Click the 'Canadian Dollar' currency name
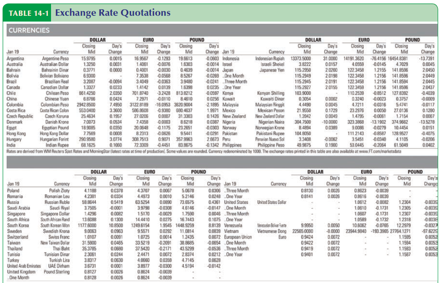This screenshot has width=443, height=283. [x=55, y=87]
